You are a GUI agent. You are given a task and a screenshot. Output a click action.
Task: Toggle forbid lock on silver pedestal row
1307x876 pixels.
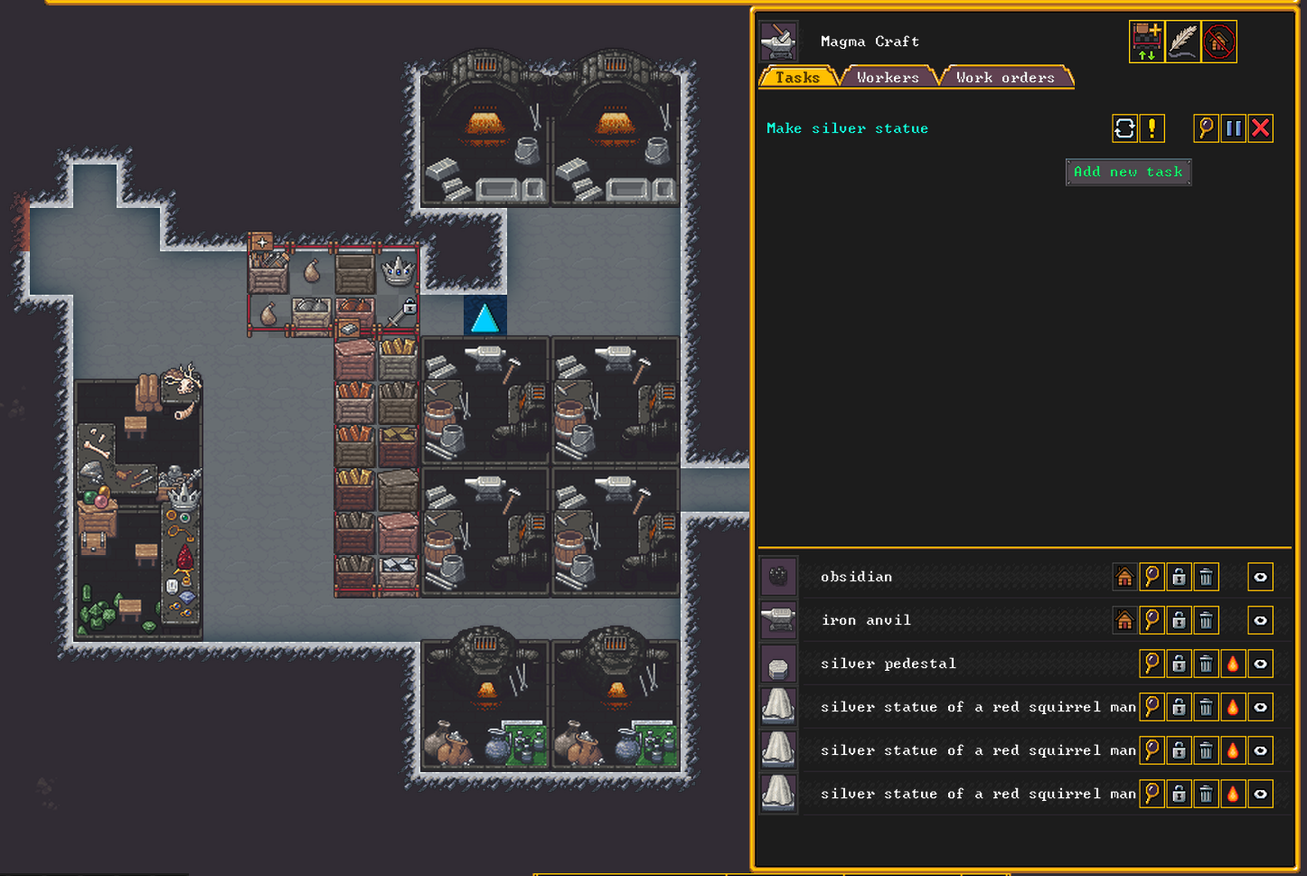click(1179, 664)
